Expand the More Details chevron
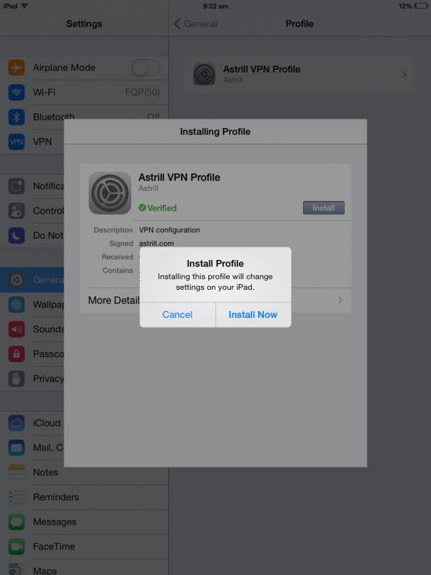Screen dimensions: 431x575 (340, 300)
